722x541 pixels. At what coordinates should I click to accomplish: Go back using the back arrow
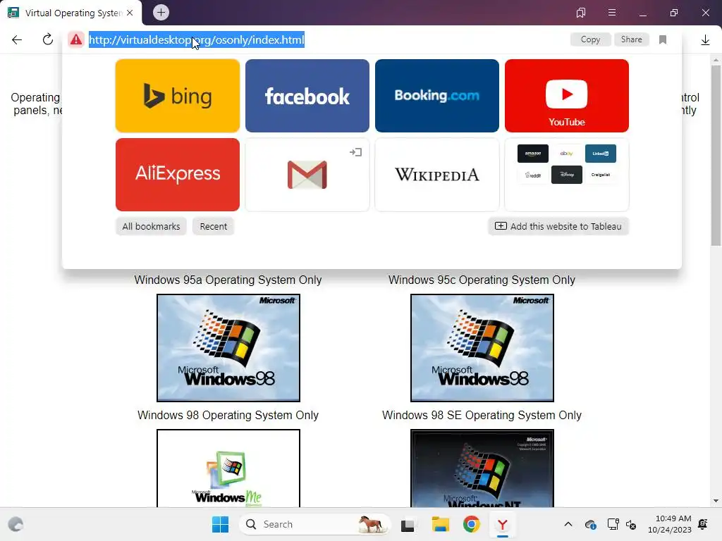17,39
